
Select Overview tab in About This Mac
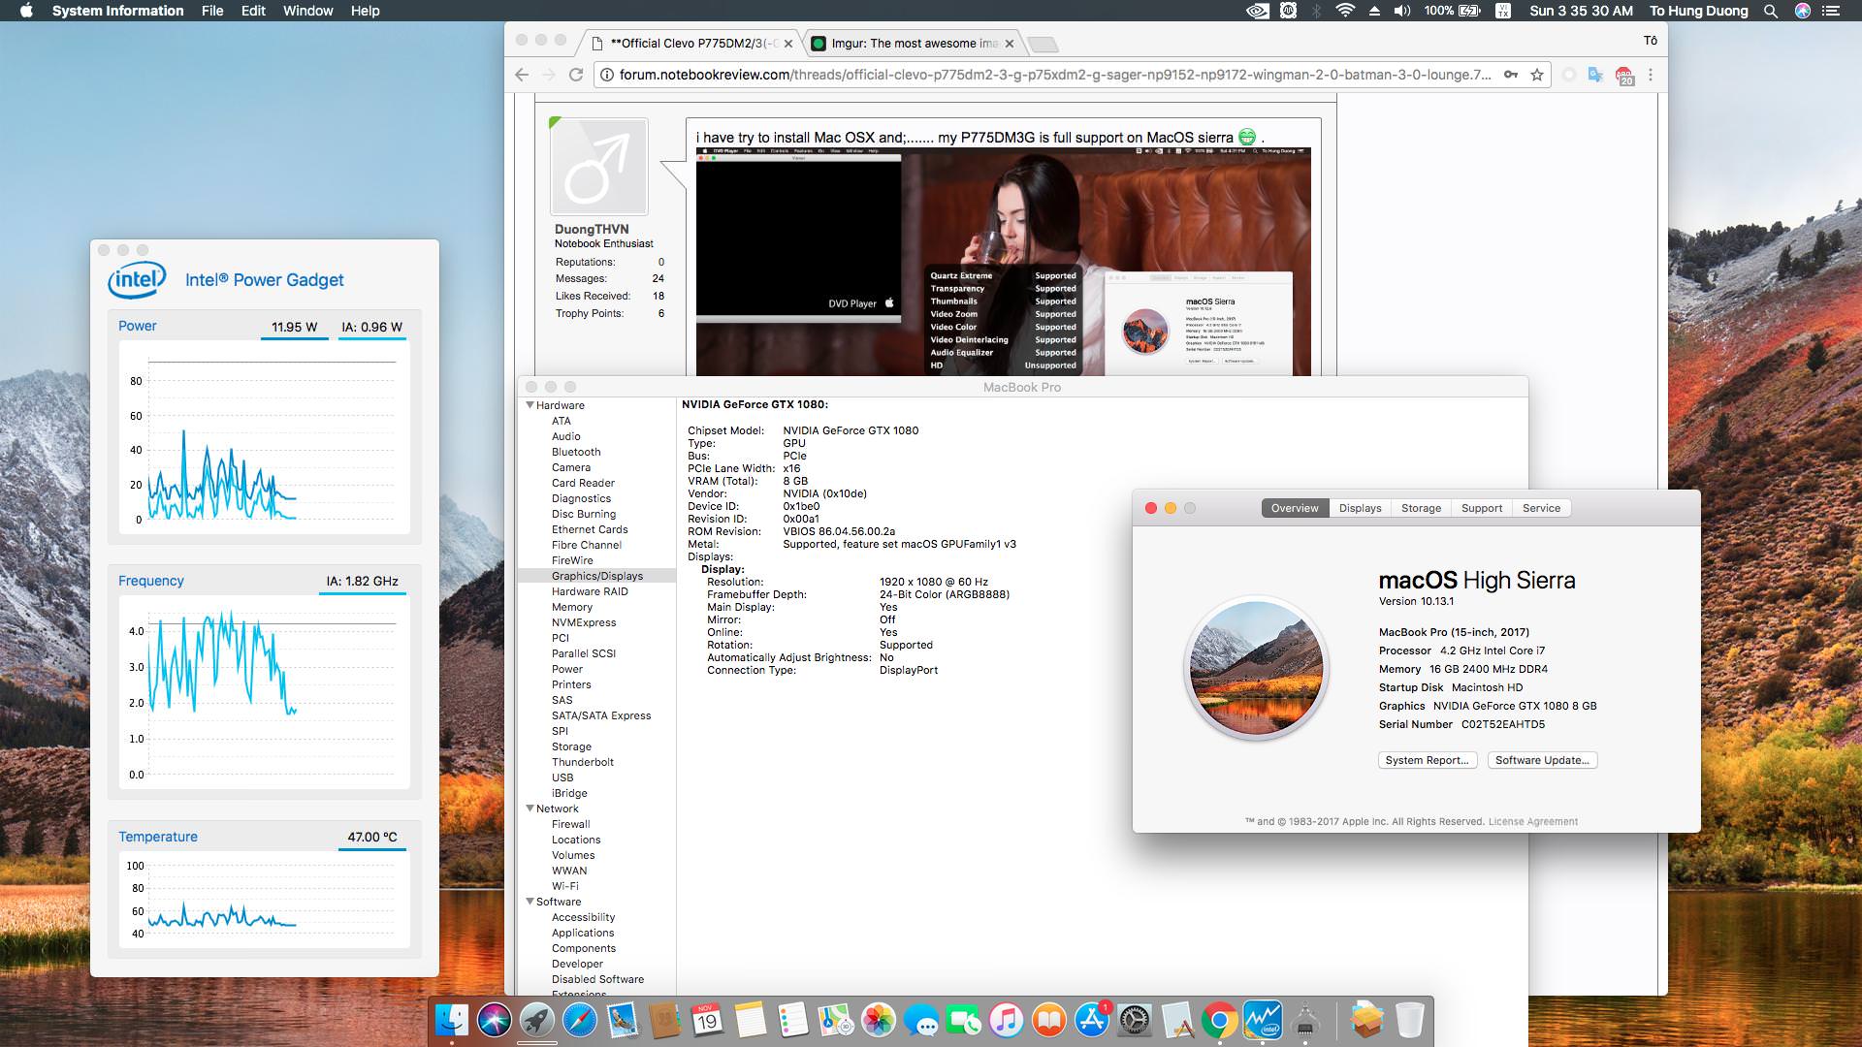coord(1295,508)
